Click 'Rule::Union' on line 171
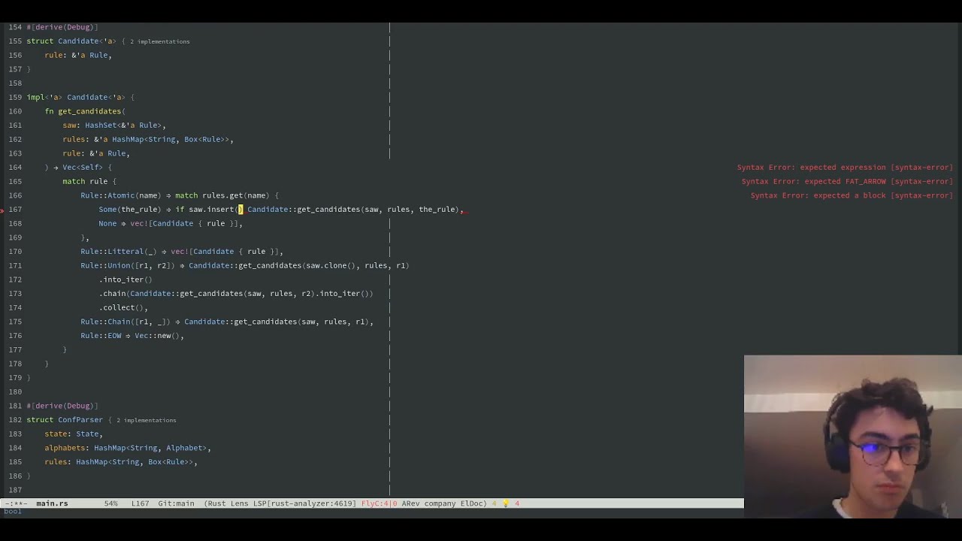The image size is (962, 541). (x=105, y=266)
